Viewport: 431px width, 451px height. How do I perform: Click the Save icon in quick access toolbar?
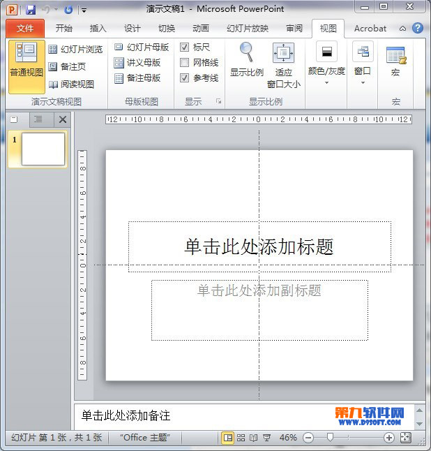tap(31, 10)
